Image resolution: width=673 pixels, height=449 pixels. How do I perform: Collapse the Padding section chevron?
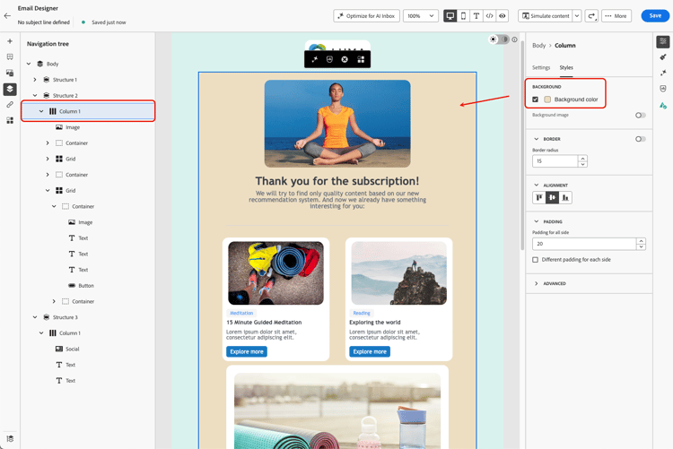point(536,221)
